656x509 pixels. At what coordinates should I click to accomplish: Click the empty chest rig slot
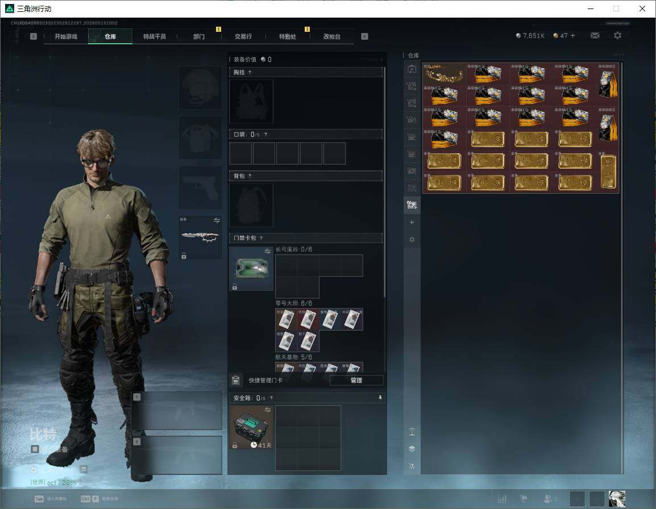click(251, 101)
